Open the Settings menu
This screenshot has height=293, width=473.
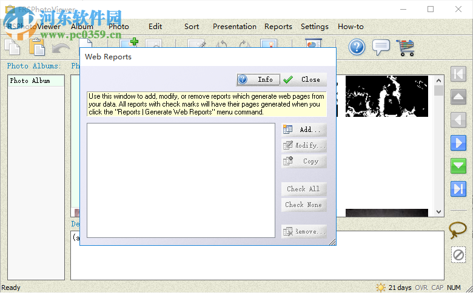(315, 27)
